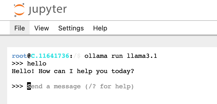Open the View menu
The width and height of the screenshot is (217, 104).
41,28
